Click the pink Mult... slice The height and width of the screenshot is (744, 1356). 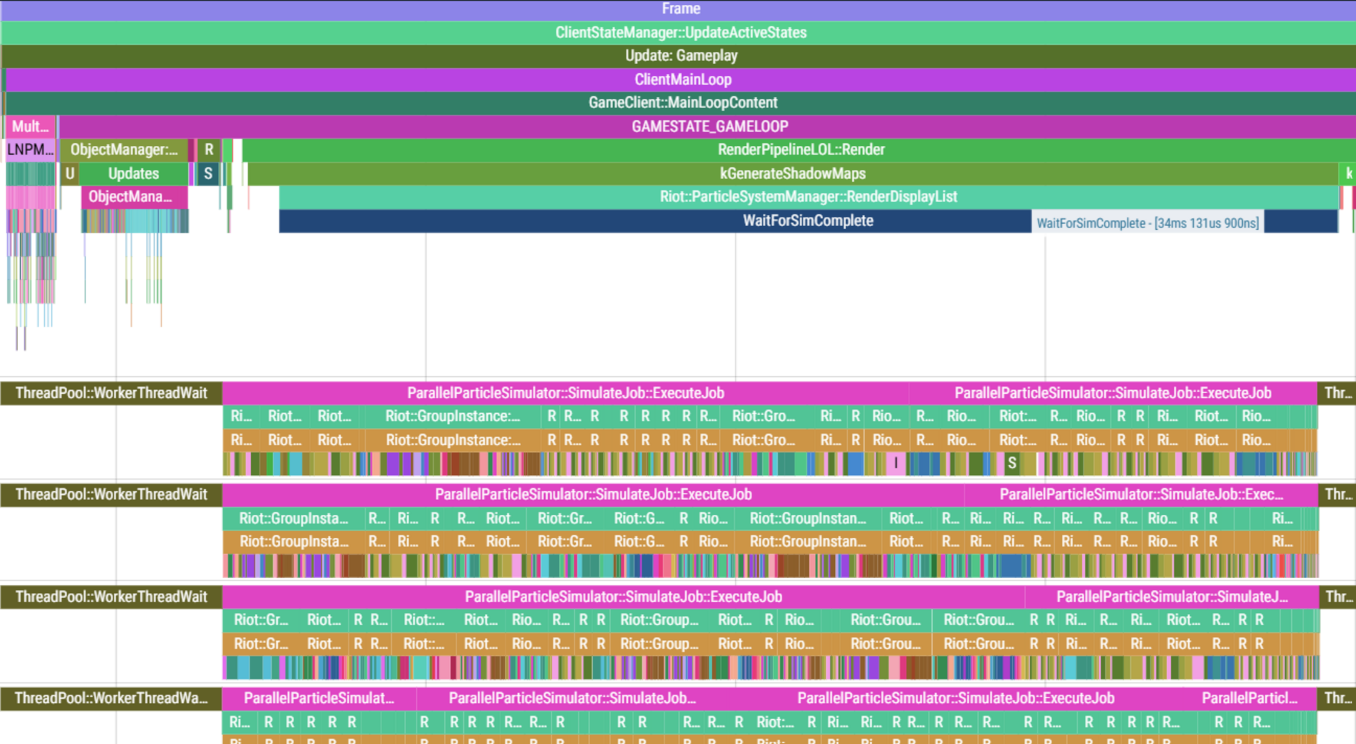[30, 126]
